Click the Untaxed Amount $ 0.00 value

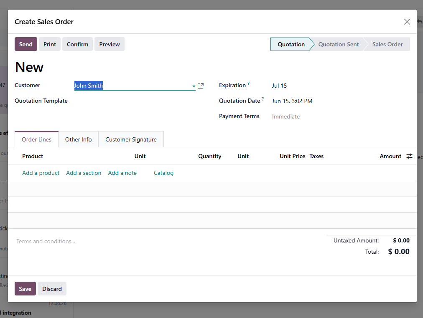tap(401, 240)
